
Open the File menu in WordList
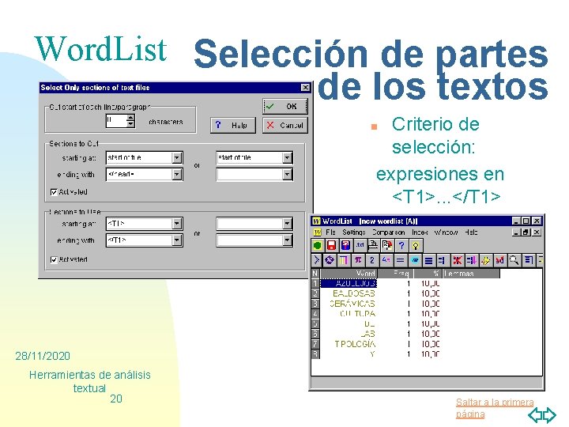pyautogui.click(x=330, y=232)
